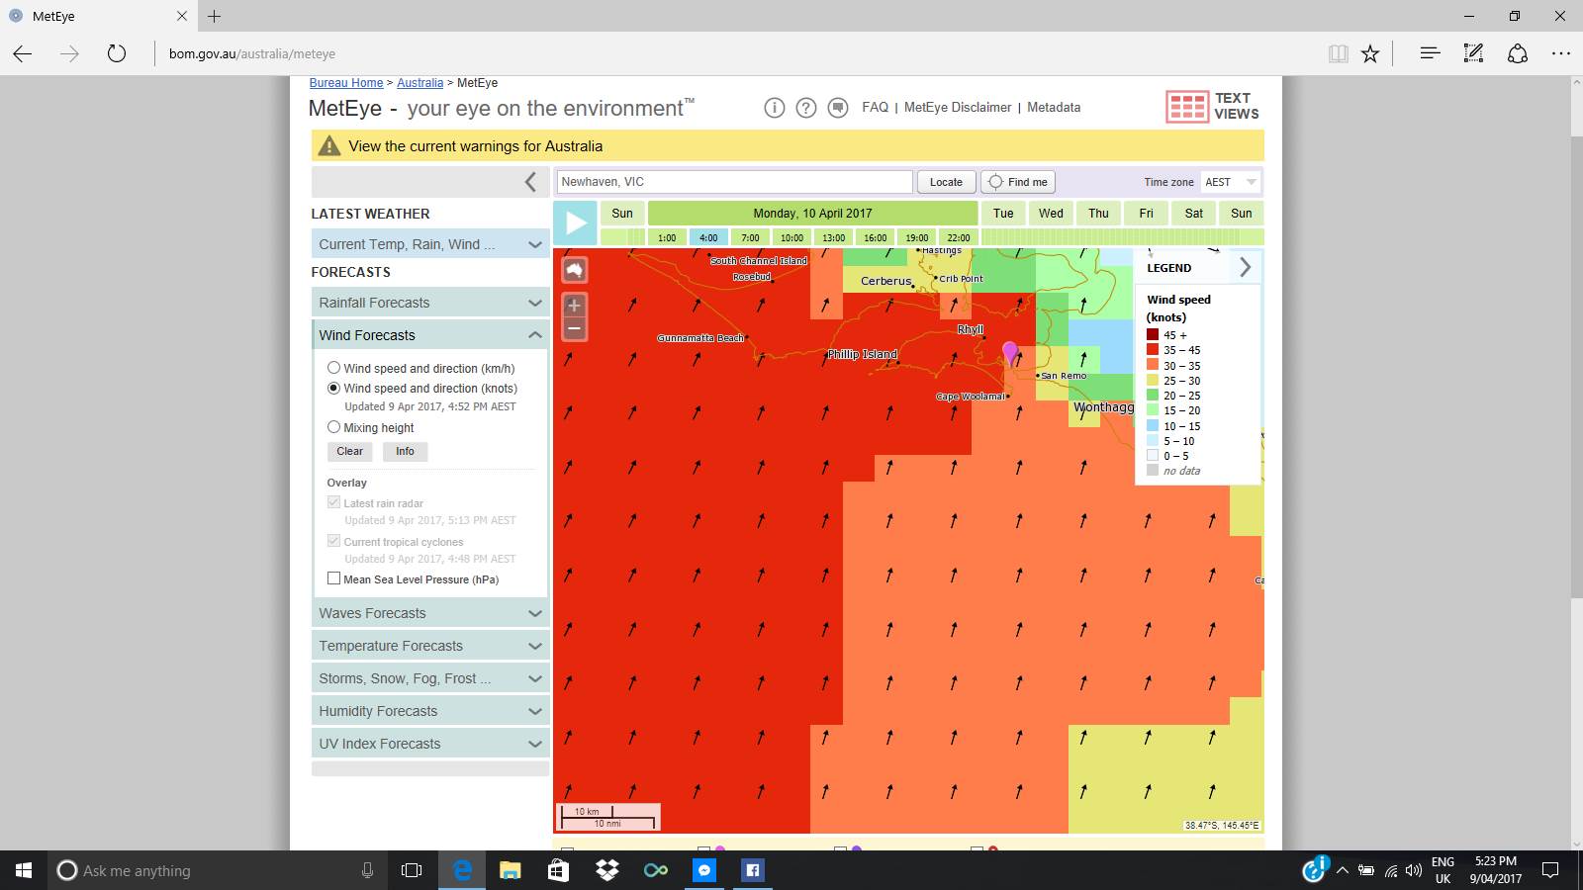Open the feedback speech bubble icon
1583x890 pixels.
(x=838, y=108)
